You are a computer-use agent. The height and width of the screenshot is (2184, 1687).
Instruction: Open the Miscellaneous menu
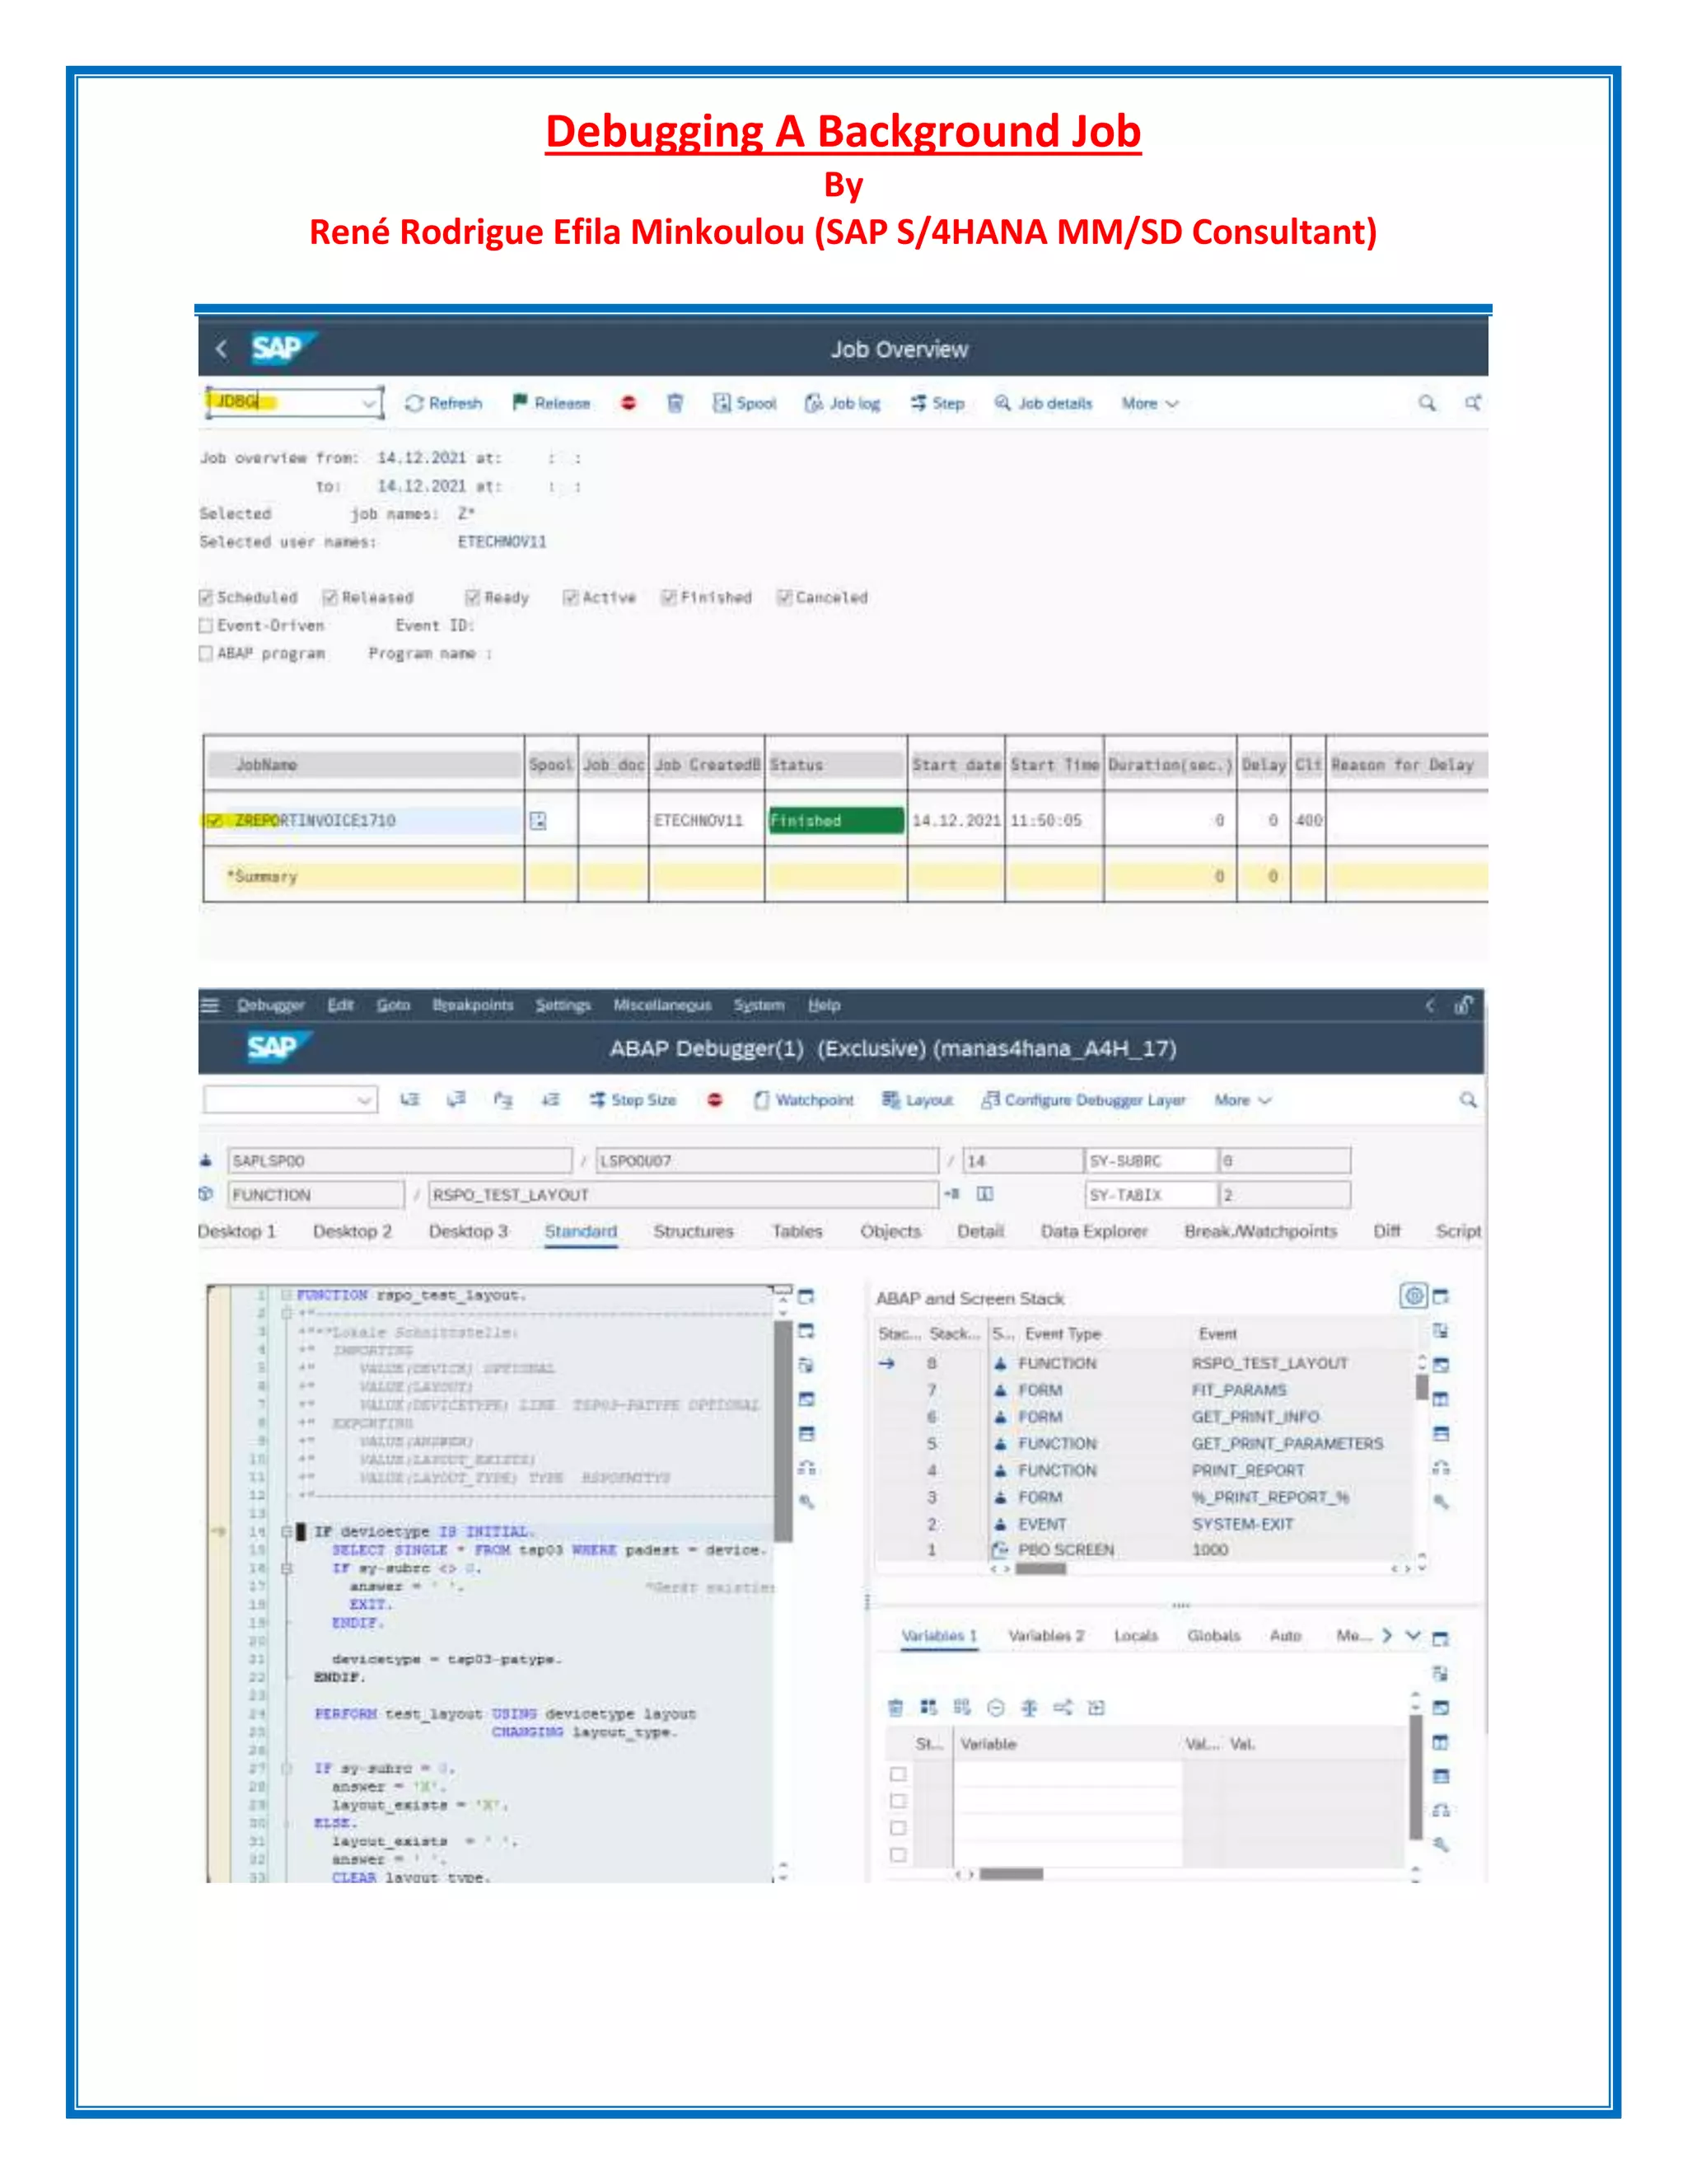tap(662, 1005)
